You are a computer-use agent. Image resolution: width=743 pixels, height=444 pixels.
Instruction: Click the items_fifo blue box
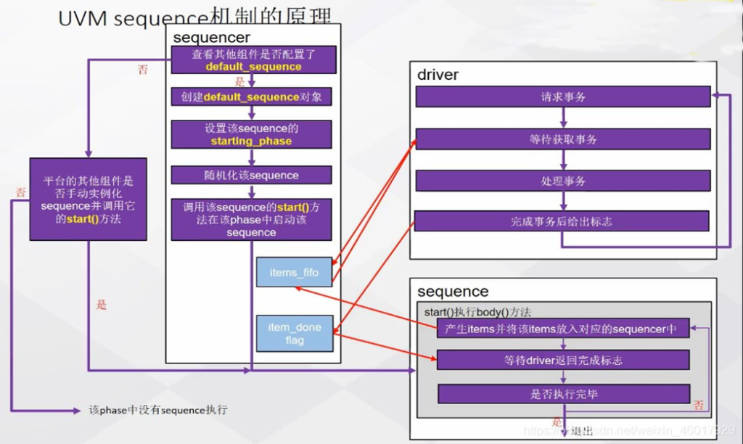pyautogui.click(x=294, y=272)
